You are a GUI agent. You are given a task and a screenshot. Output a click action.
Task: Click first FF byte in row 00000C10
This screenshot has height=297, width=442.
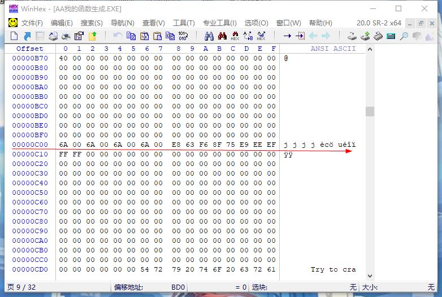click(63, 154)
